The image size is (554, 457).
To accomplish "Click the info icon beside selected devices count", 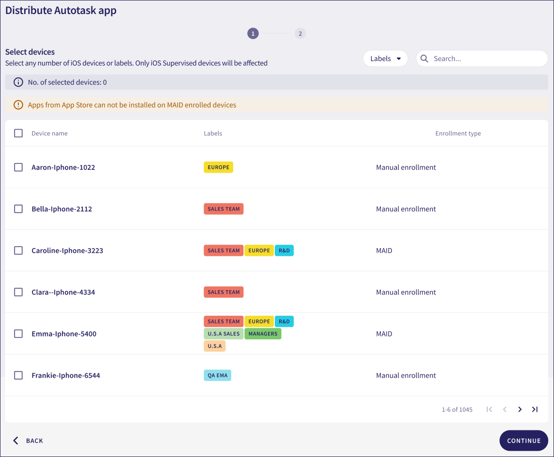I will coord(18,82).
